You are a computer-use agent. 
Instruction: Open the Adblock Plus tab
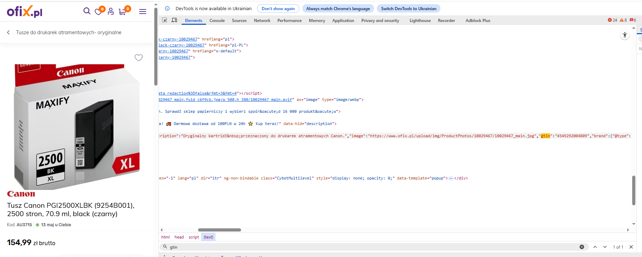click(x=478, y=21)
